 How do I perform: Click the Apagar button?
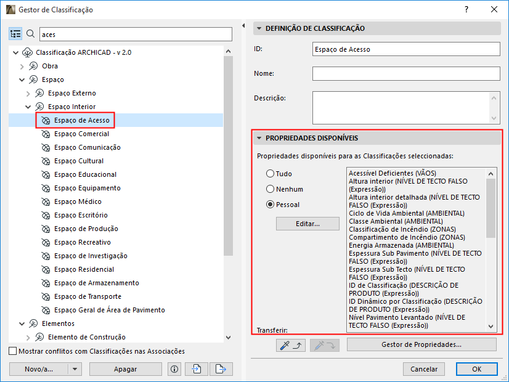click(x=125, y=369)
